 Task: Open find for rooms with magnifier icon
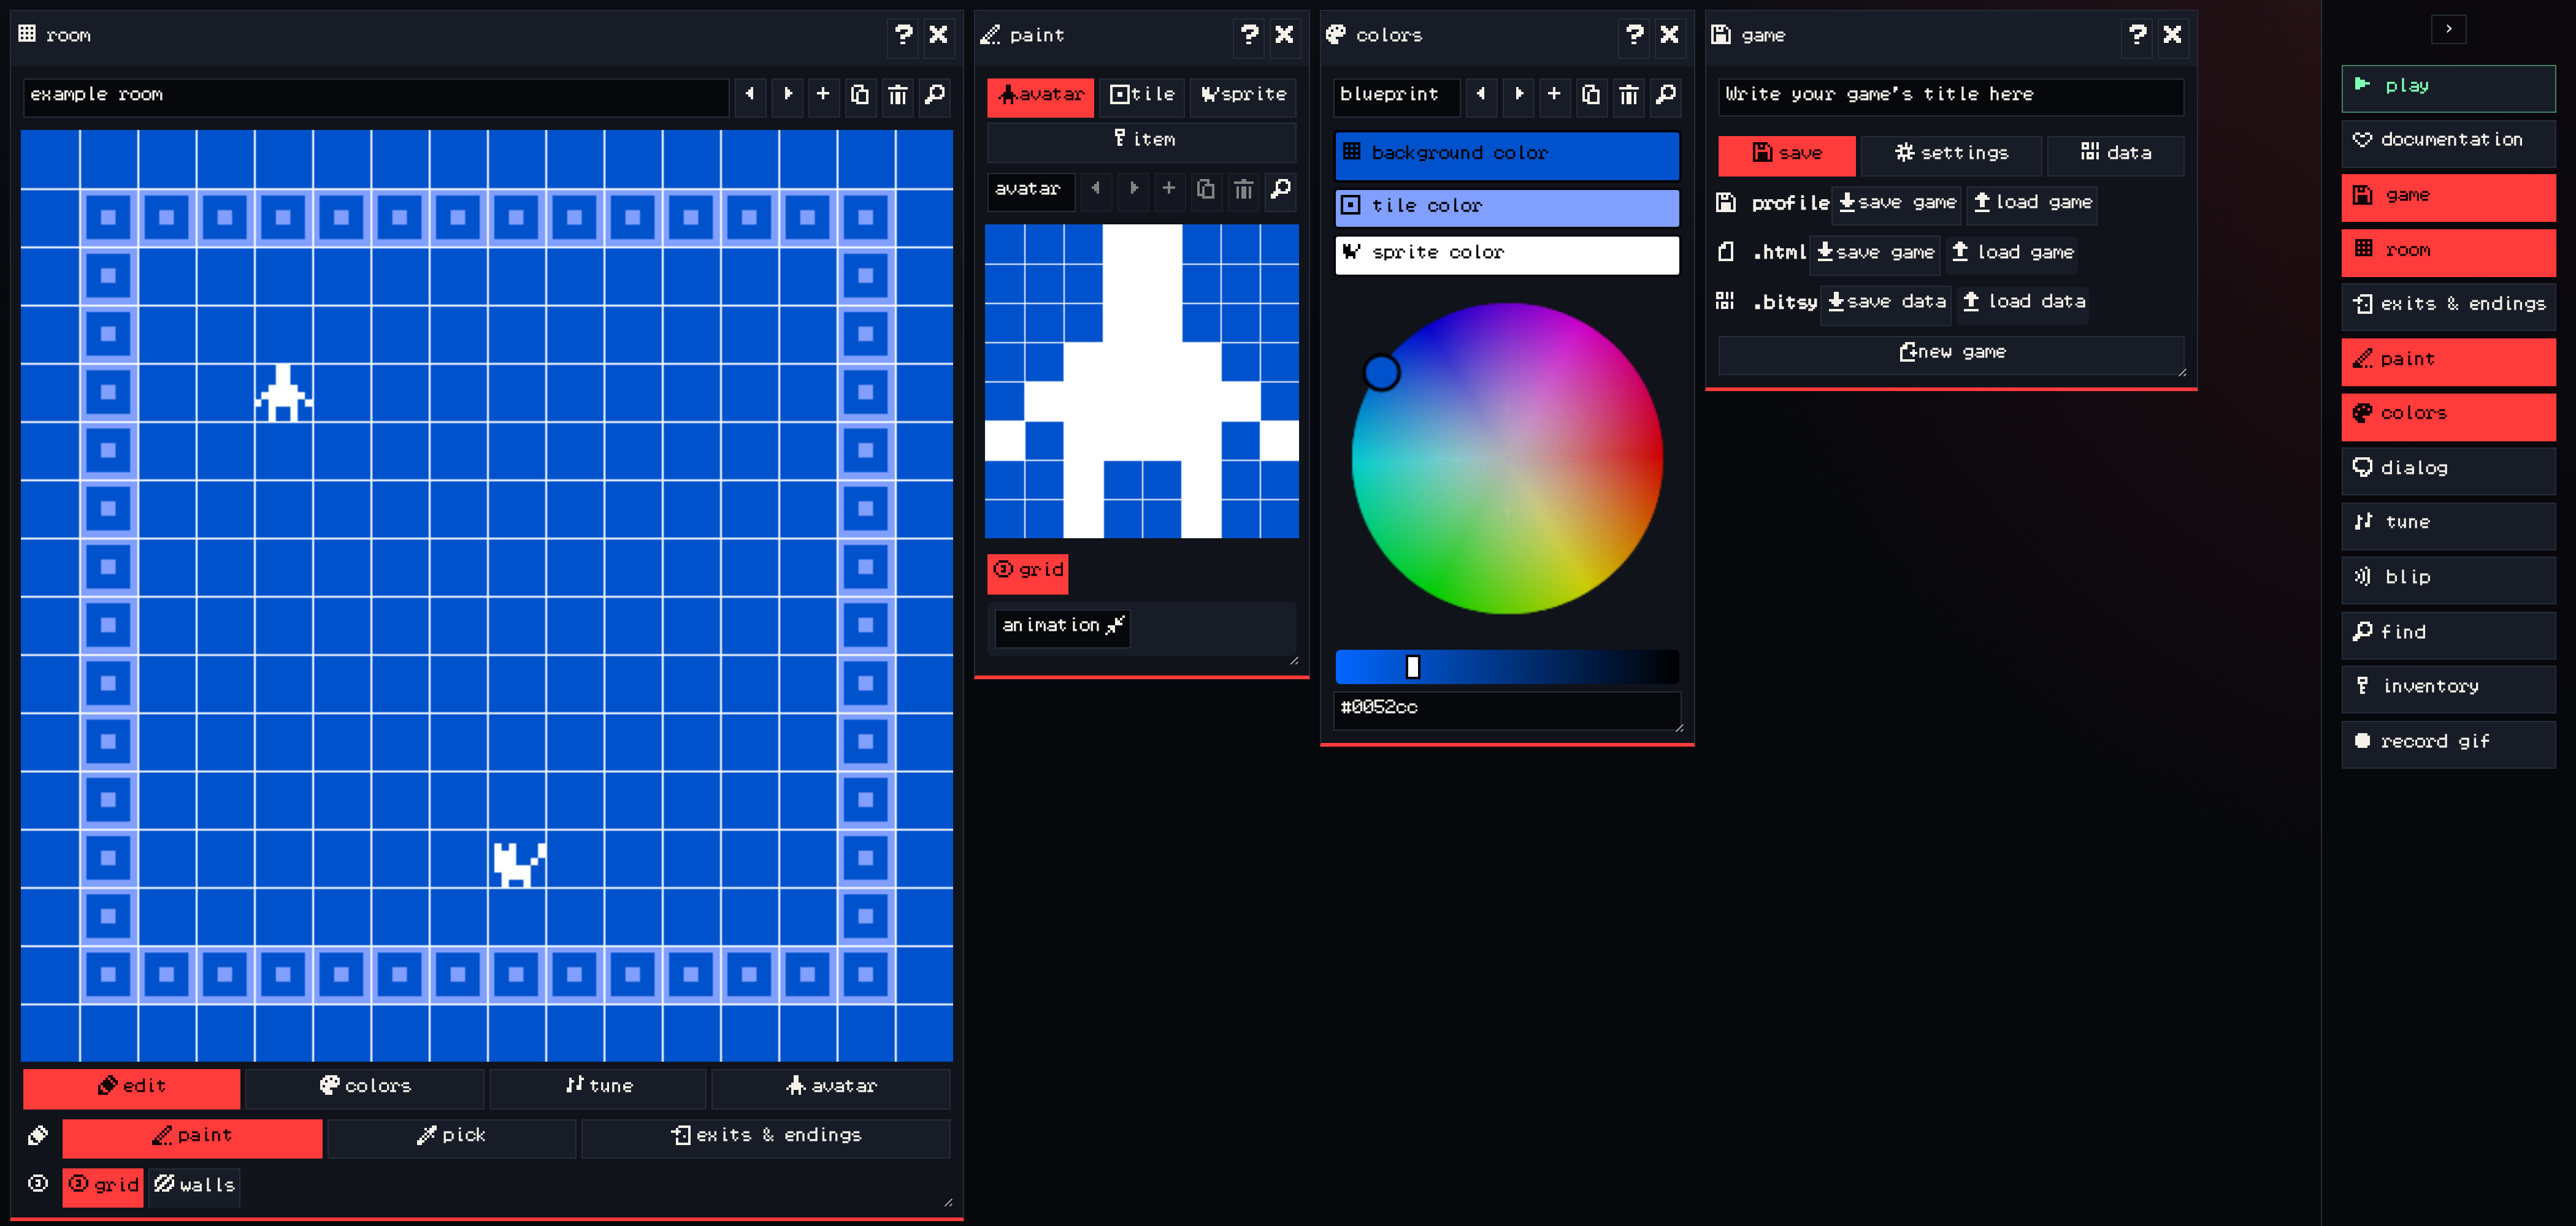click(935, 95)
